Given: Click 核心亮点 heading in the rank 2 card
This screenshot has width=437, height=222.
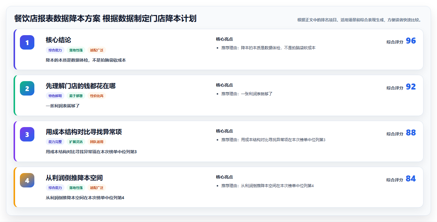Looking at the screenshot, I should (x=225, y=85).
